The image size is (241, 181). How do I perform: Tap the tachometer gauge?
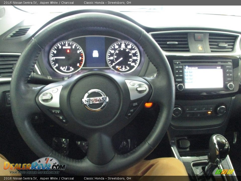(x=67, y=57)
